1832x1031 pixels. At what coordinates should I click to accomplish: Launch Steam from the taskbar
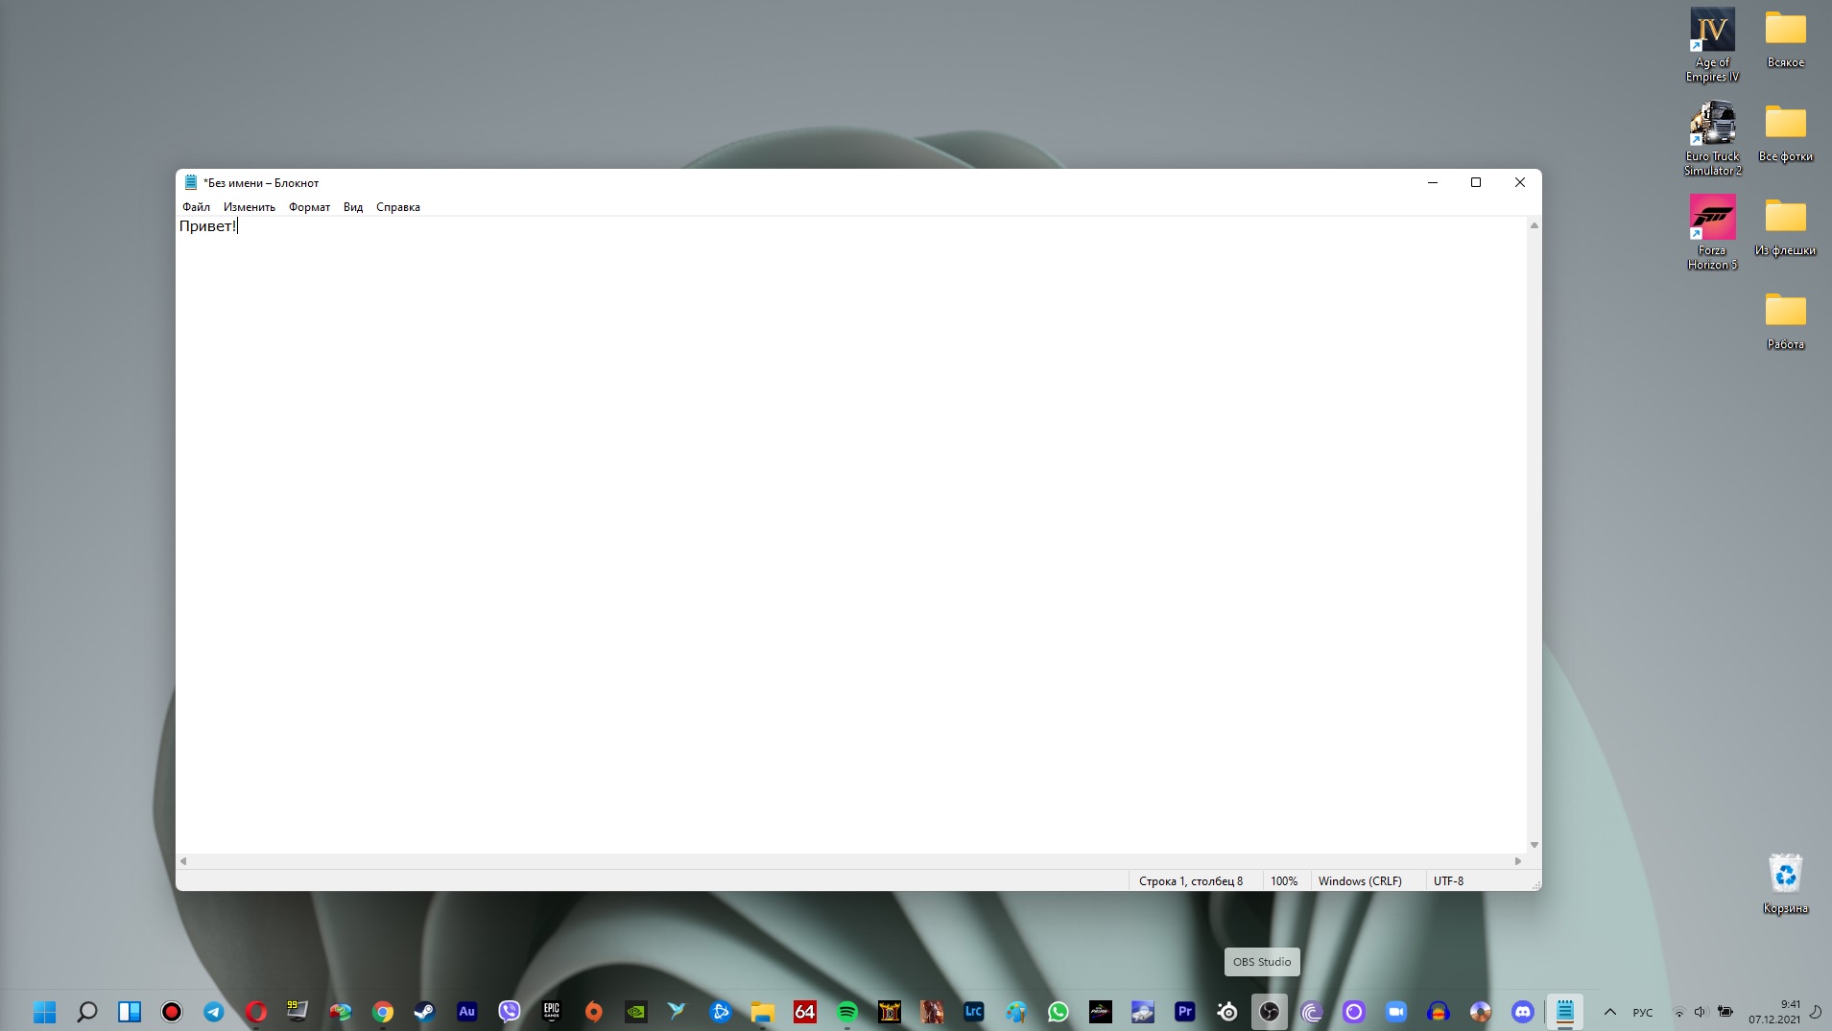point(424,1012)
